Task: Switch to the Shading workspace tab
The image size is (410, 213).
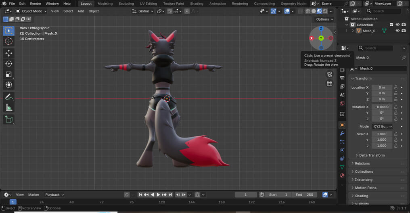Action: click(197, 4)
